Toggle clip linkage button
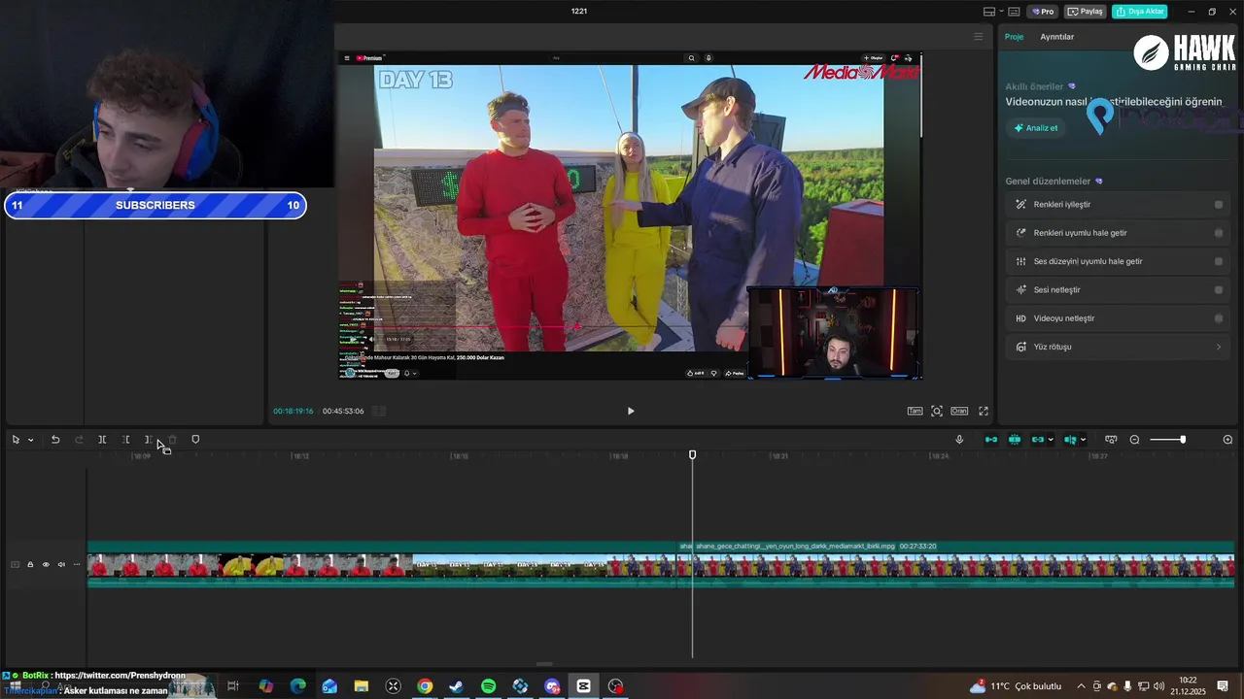The width and height of the screenshot is (1244, 699). click(x=1038, y=440)
